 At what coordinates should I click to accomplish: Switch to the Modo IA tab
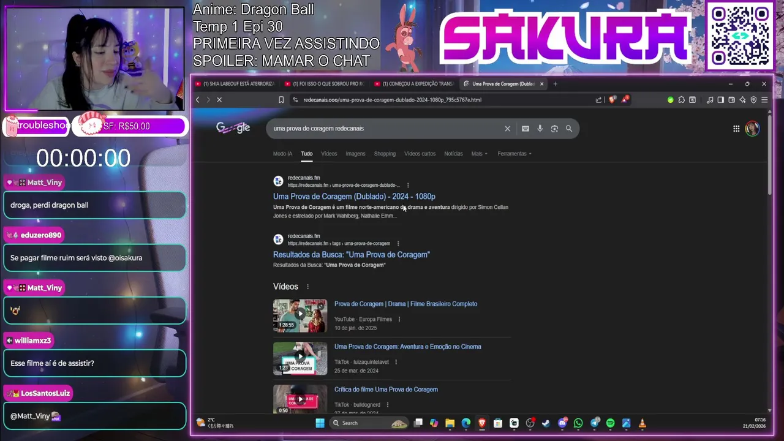[x=282, y=154]
